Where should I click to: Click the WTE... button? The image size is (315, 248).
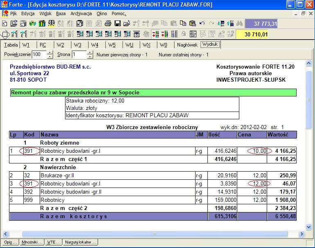[x=54, y=242]
